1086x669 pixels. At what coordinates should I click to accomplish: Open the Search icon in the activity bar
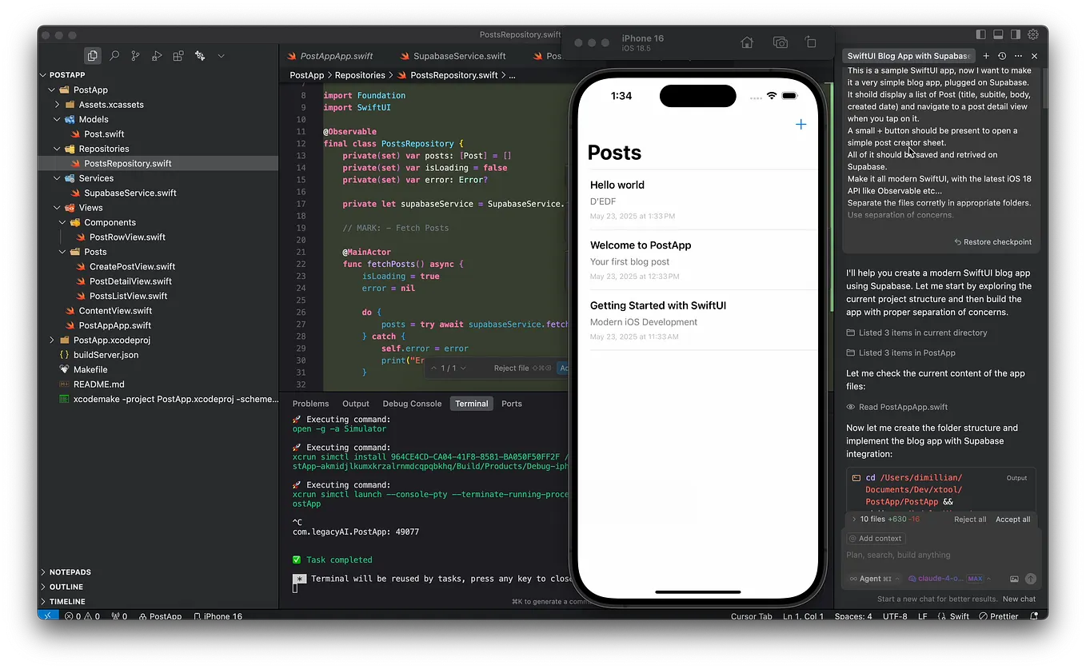pos(114,56)
